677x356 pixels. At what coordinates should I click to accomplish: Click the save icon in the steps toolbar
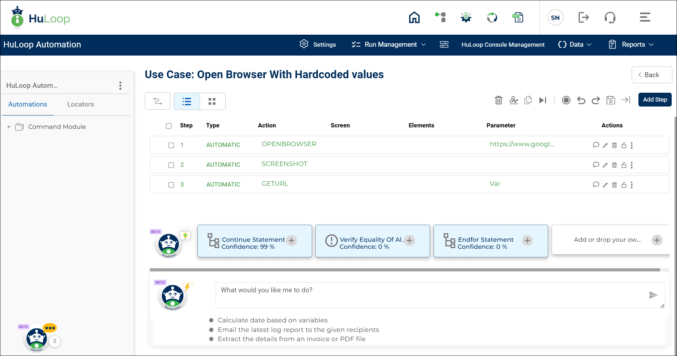(610, 100)
